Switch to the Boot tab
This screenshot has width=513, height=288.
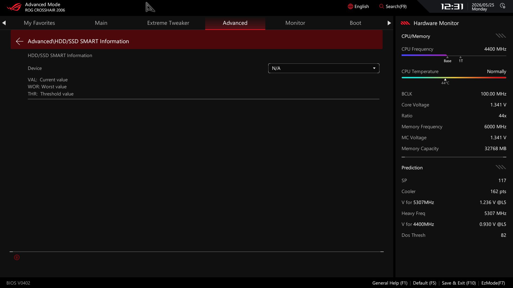tap(355, 23)
